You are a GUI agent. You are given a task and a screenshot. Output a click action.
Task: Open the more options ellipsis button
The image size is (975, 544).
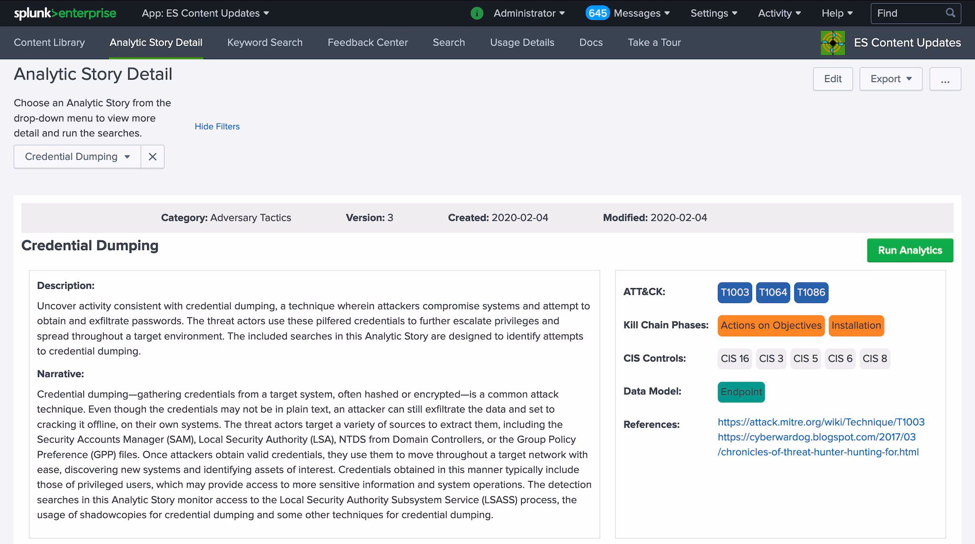[x=945, y=79]
